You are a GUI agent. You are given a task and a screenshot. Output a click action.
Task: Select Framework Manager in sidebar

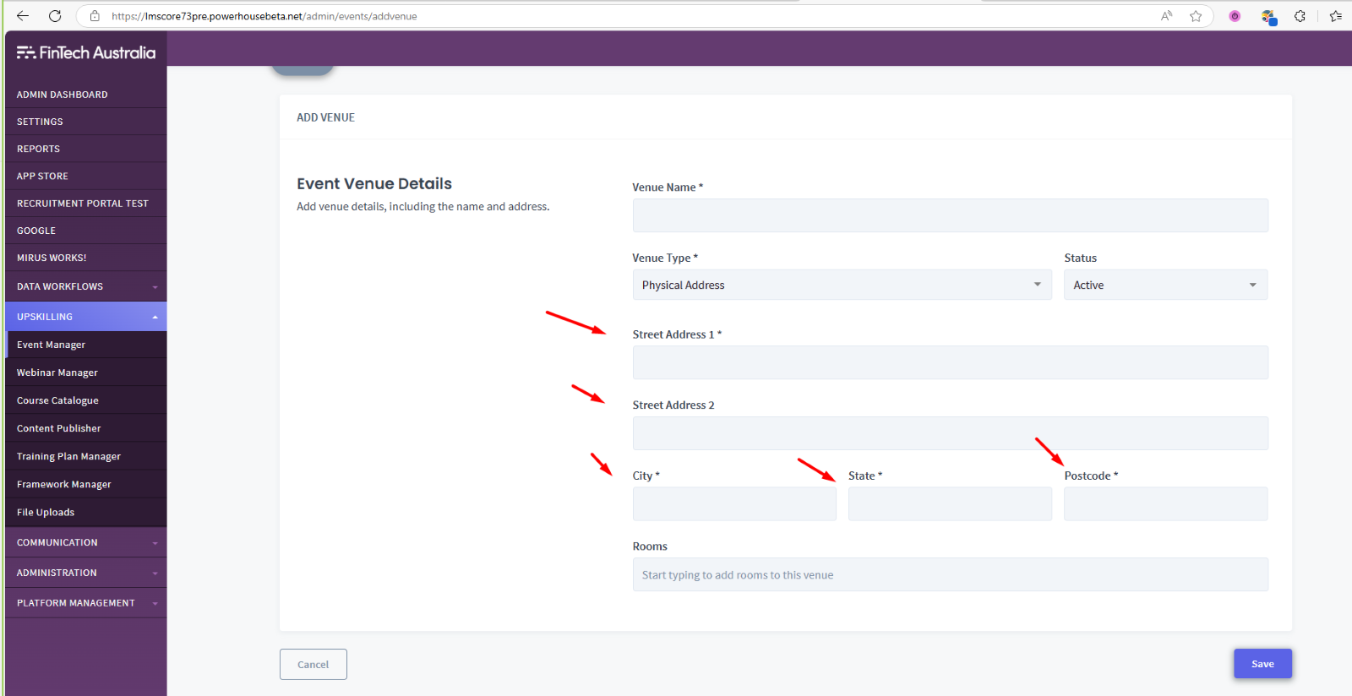pos(85,484)
